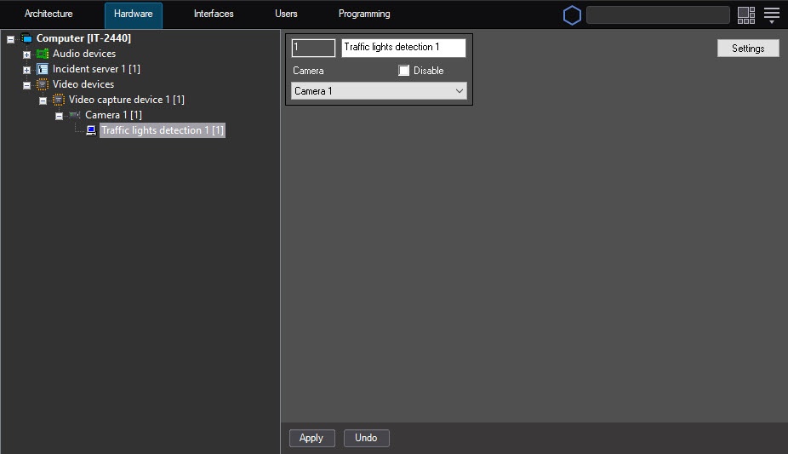Click the Settings button
The height and width of the screenshot is (454, 788).
748,49
